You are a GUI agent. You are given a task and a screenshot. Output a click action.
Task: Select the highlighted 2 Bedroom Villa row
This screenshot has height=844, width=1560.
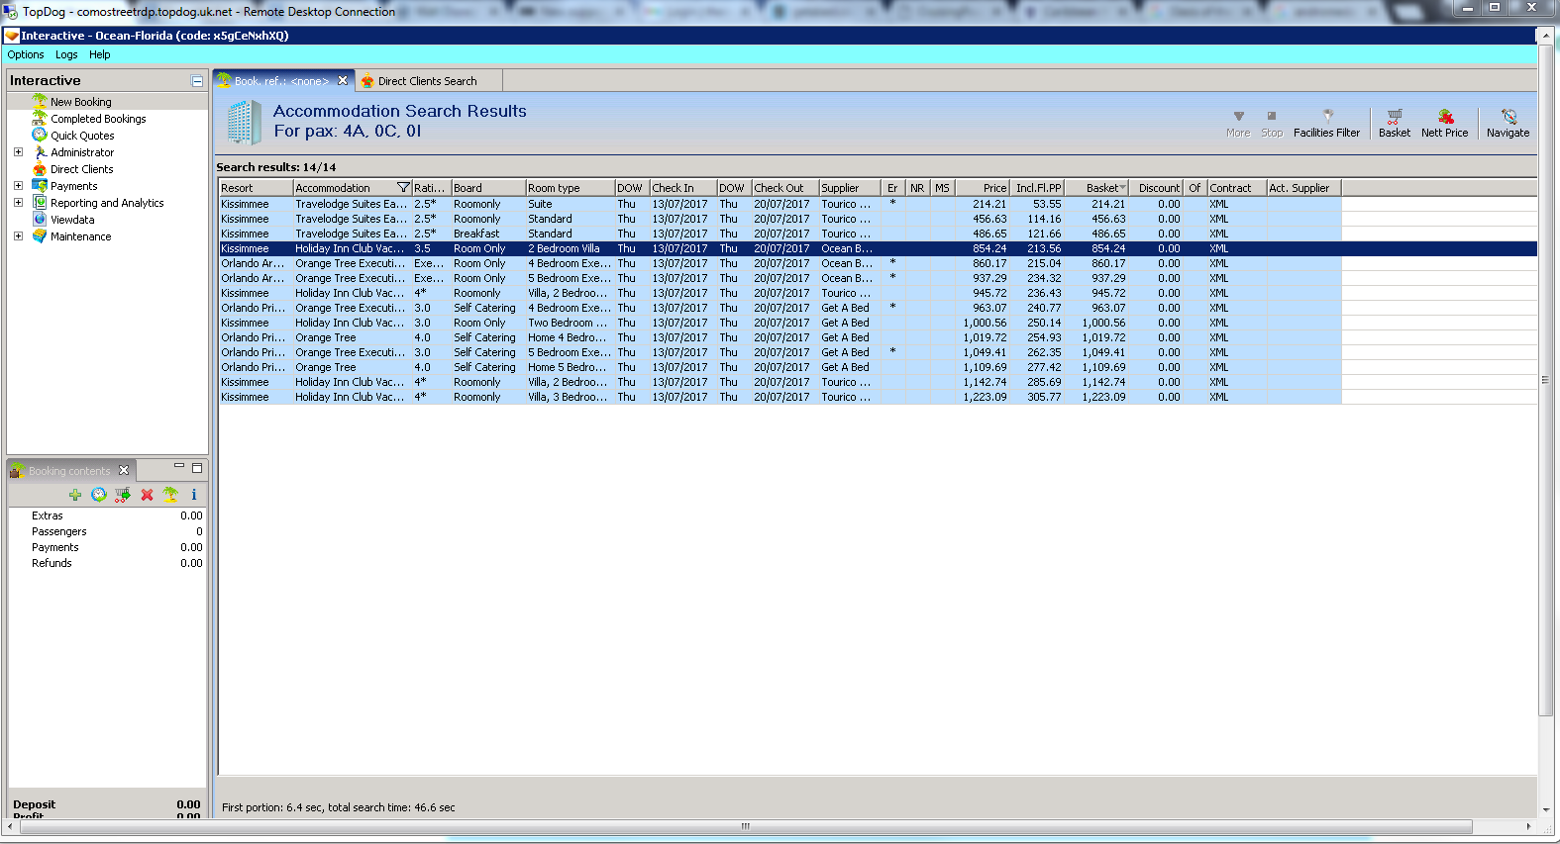[x=878, y=249]
